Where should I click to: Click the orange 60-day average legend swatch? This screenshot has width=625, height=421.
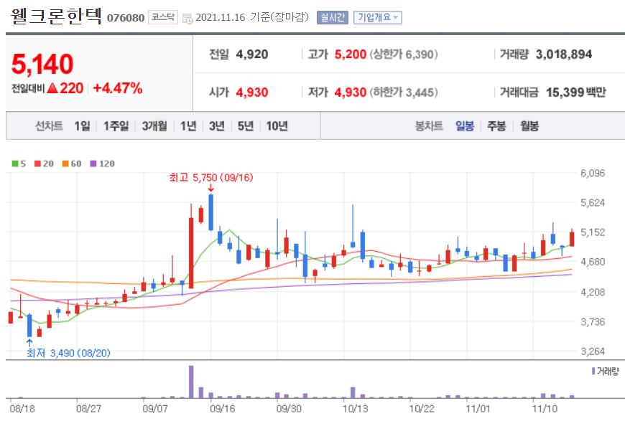[x=65, y=164]
